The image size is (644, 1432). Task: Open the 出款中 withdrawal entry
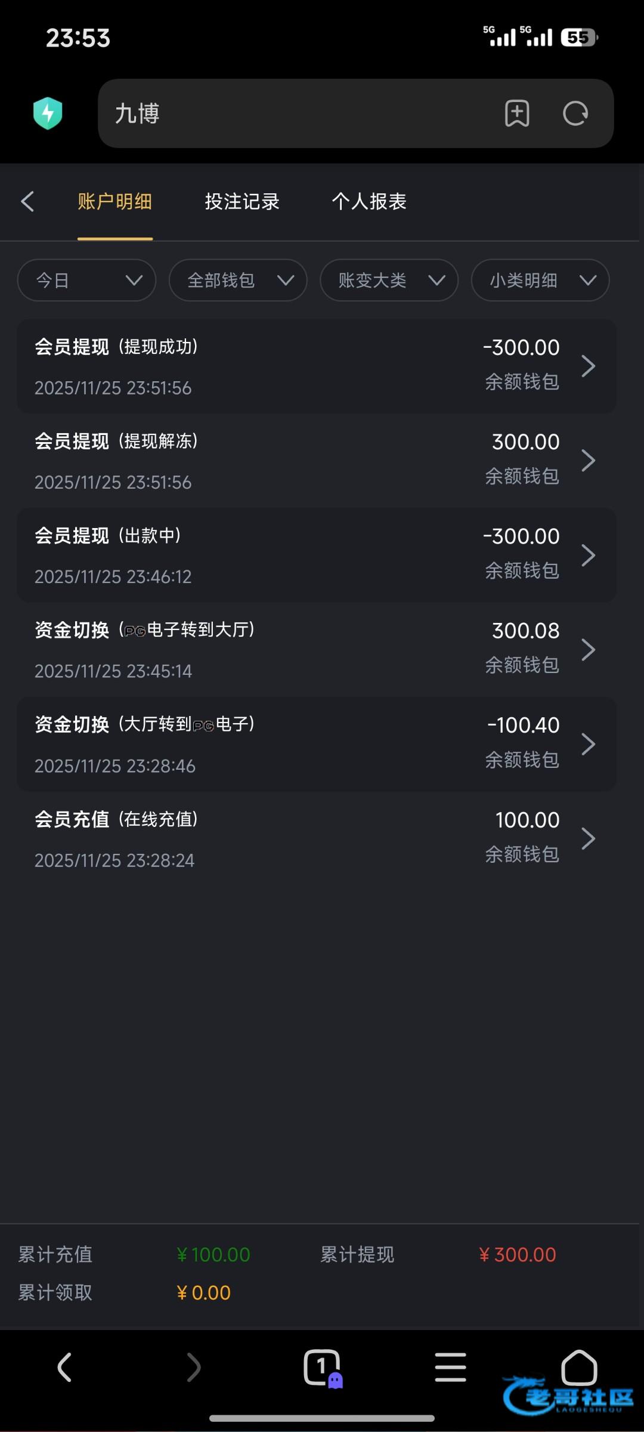(316, 555)
